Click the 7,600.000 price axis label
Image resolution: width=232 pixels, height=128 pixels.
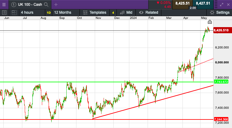click(222, 93)
